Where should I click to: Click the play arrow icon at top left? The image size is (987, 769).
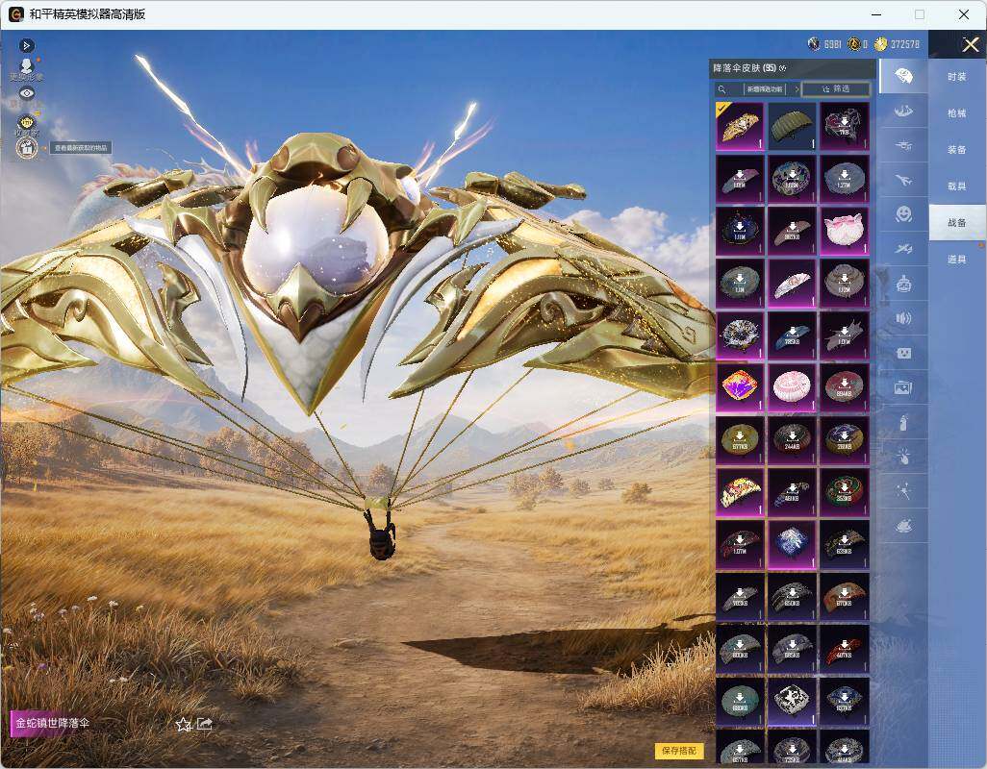click(26, 45)
